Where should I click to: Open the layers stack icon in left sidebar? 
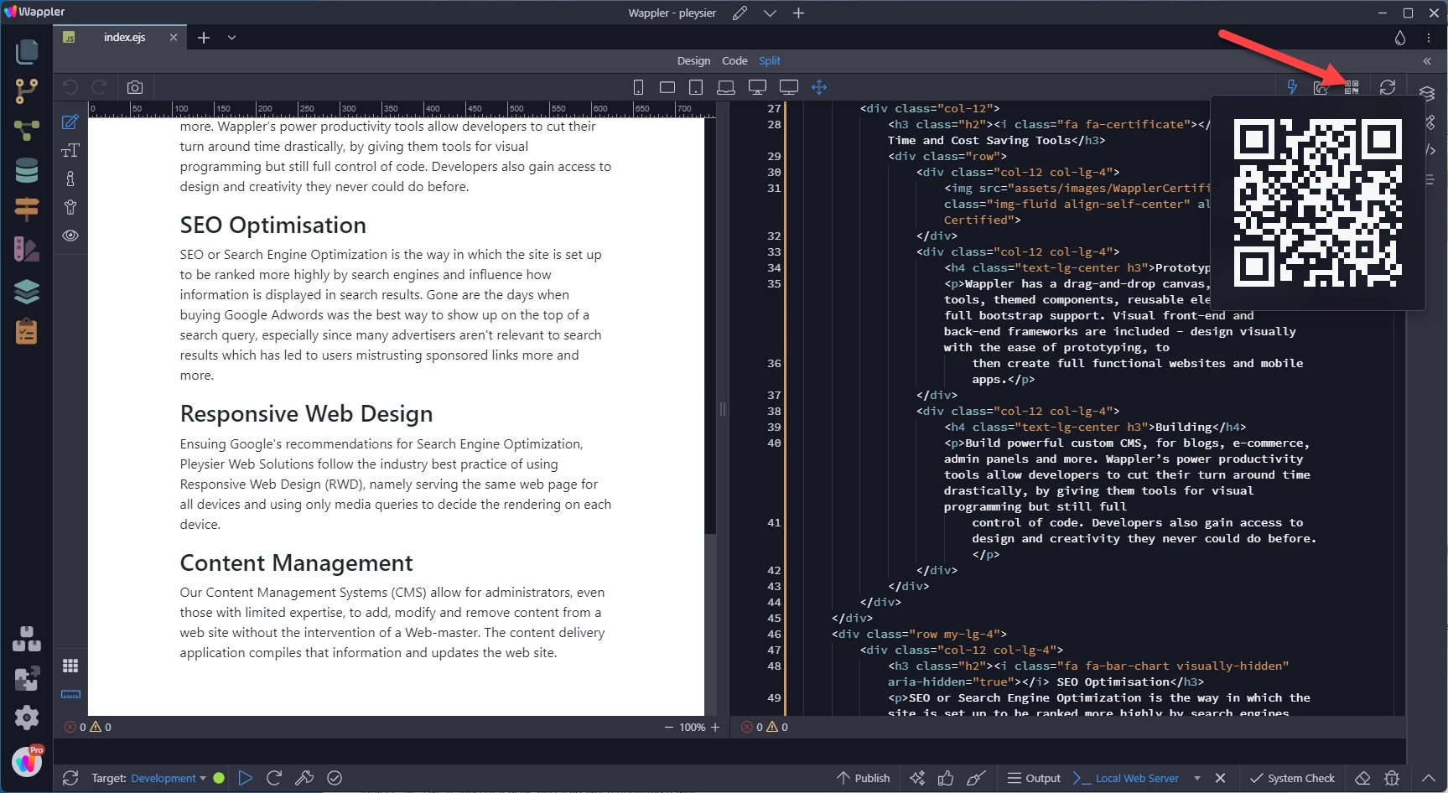27,292
